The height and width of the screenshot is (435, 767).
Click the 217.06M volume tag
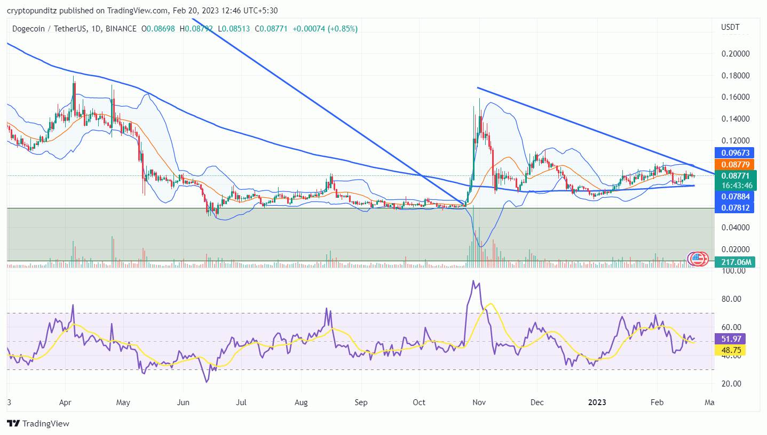[736, 262]
